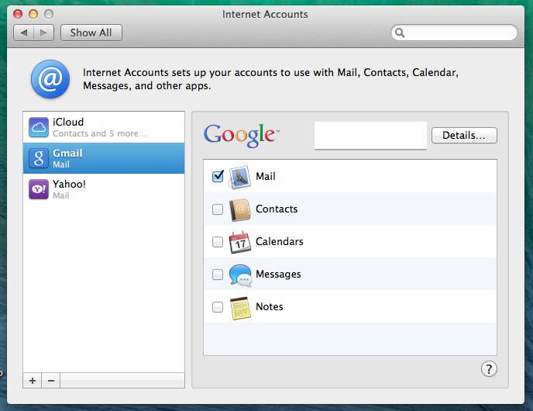Screen dimensions: 533x411
Task: Click the search field in the toolbar
Action: [x=454, y=33]
